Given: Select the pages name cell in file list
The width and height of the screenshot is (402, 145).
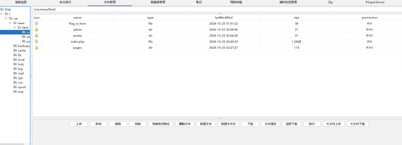Looking at the screenshot, I should [x=77, y=47].
